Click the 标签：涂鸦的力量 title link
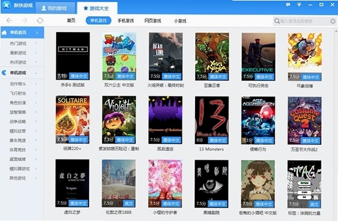The width and height of the screenshot is (338, 221). click(304, 213)
